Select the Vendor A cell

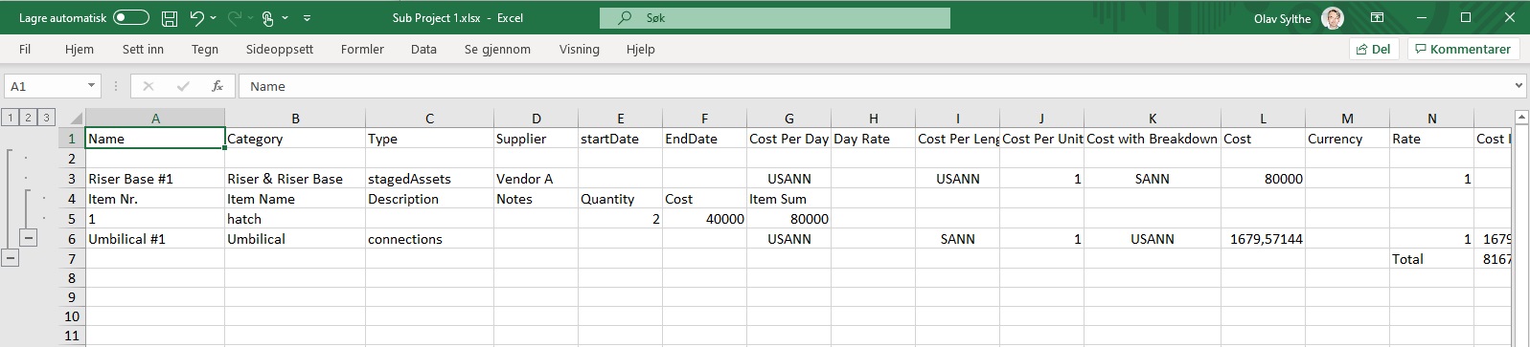(x=536, y=179)
